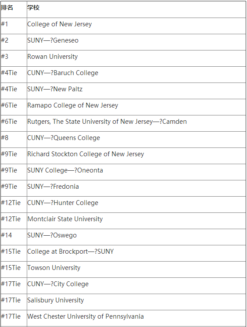Select College of New Jersey cell
The width and height of the screenshot is (247, 327).
click(59, 24)
